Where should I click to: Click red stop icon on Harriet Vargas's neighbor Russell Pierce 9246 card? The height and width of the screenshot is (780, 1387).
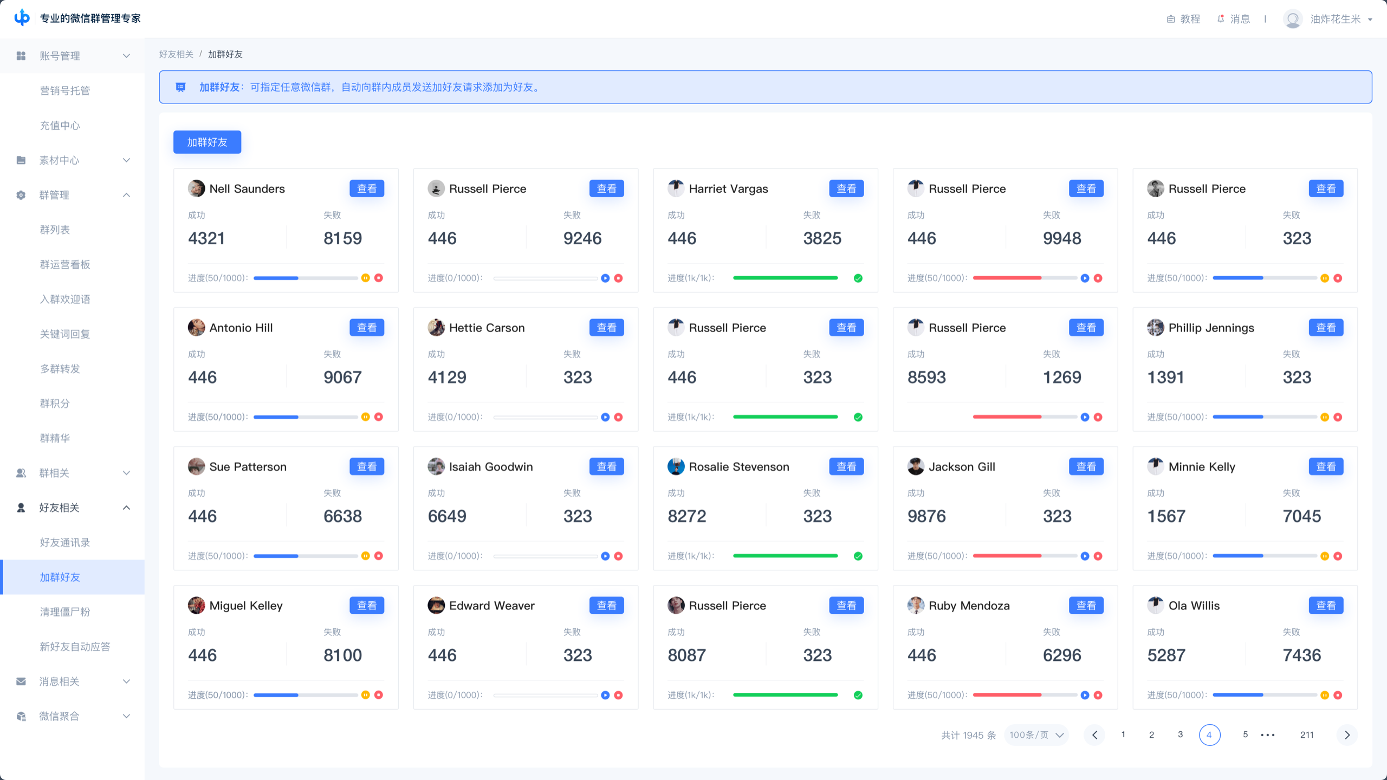click(x=618, y=278)
